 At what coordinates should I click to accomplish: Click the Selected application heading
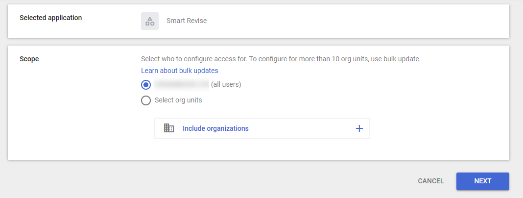pos(51,18)
